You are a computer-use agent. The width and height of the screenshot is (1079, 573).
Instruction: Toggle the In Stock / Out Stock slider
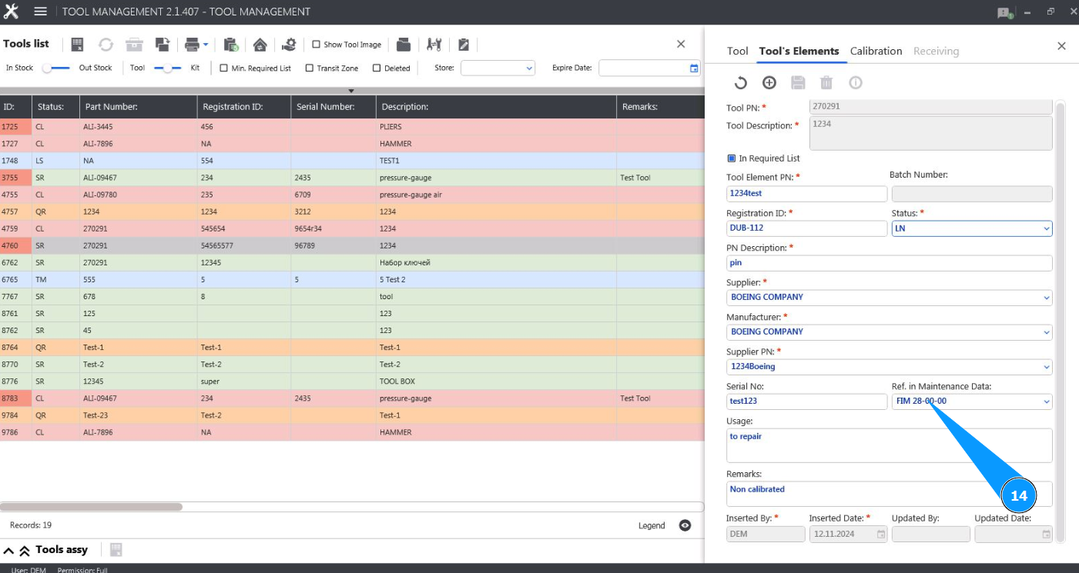(x=56, y=68)
